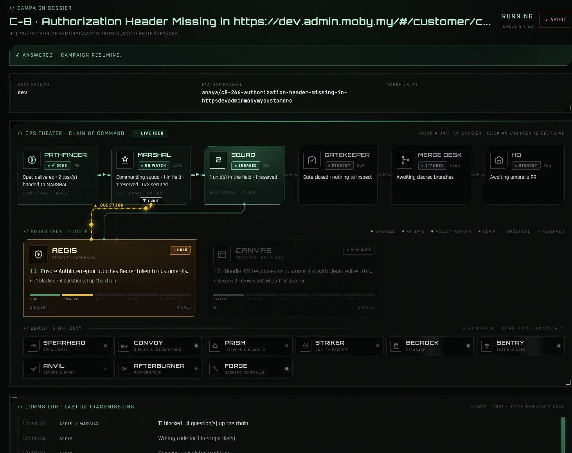
Task: Click the comms log scrollbar
Action: 563,435
